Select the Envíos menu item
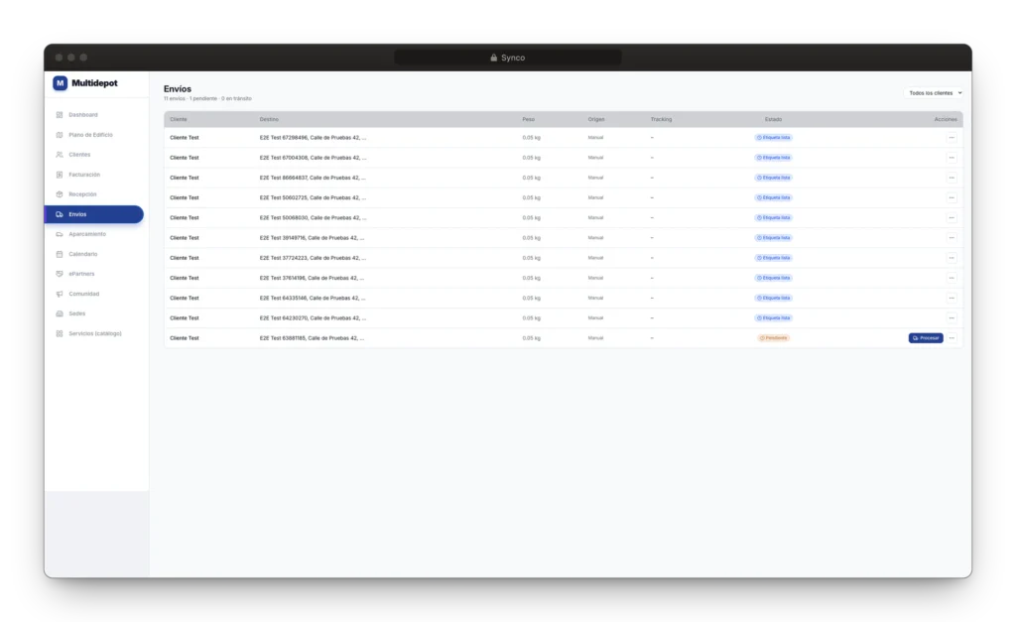 click(x=94, y=214)
